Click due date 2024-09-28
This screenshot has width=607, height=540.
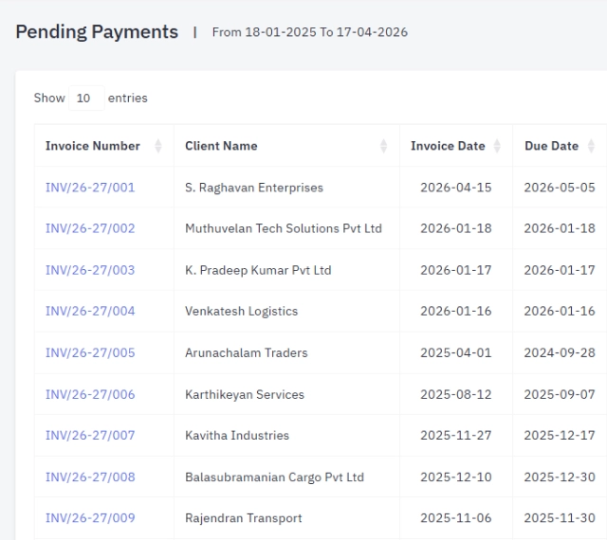(560, 352)
